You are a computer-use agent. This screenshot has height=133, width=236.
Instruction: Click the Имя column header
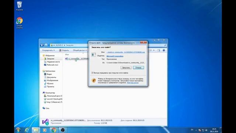[x=67, y=55]
